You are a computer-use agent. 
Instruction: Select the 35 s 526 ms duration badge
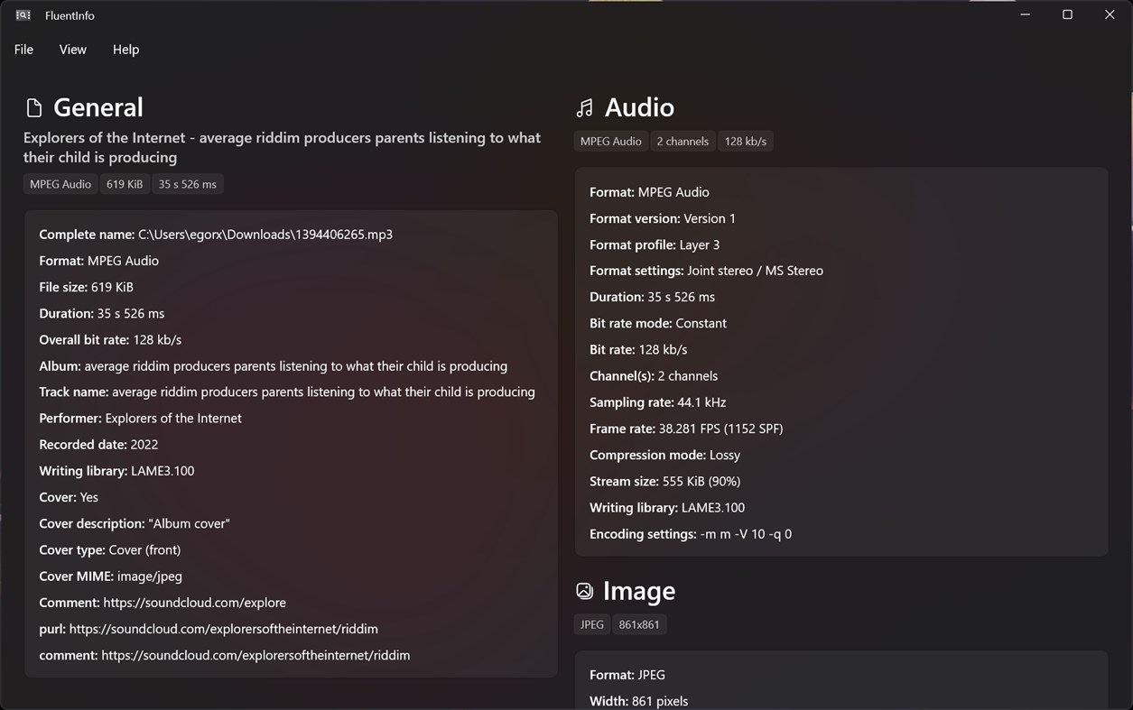[x=187, y=183]
